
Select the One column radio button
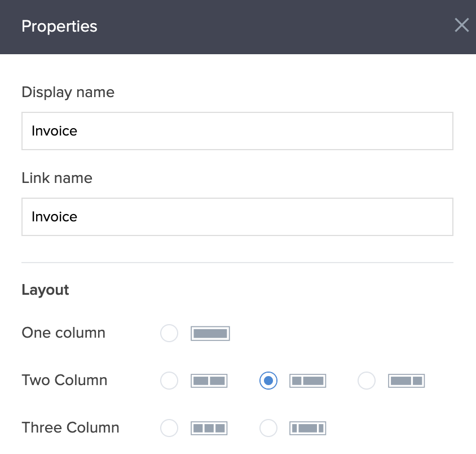point(169,333)
